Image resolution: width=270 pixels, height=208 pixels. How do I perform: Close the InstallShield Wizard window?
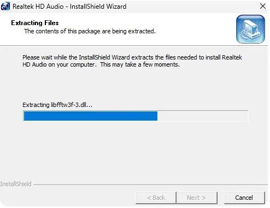tap(263, 6)
